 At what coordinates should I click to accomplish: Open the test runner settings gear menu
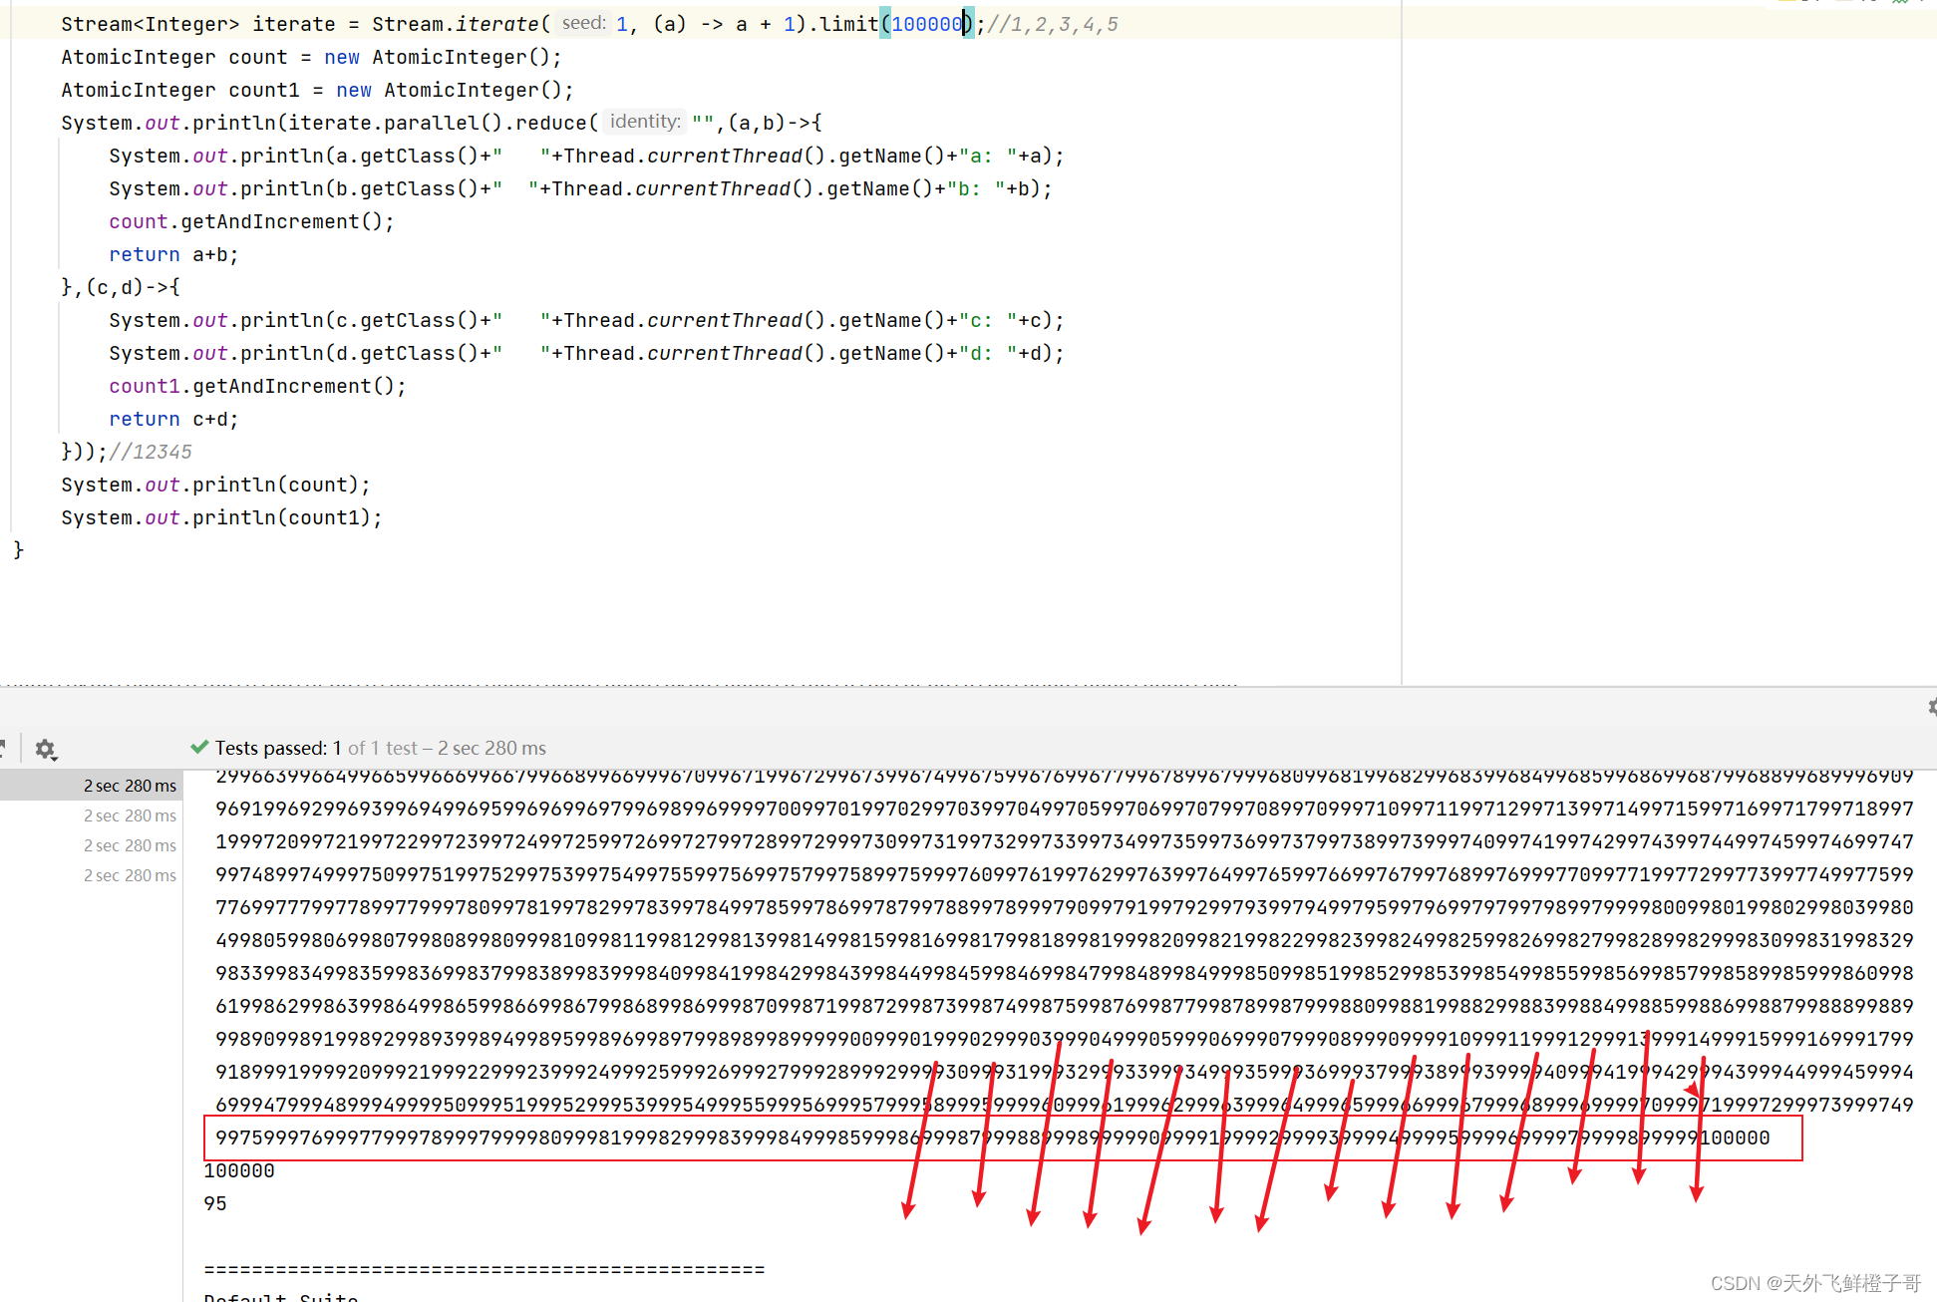(x=45, y=749)
